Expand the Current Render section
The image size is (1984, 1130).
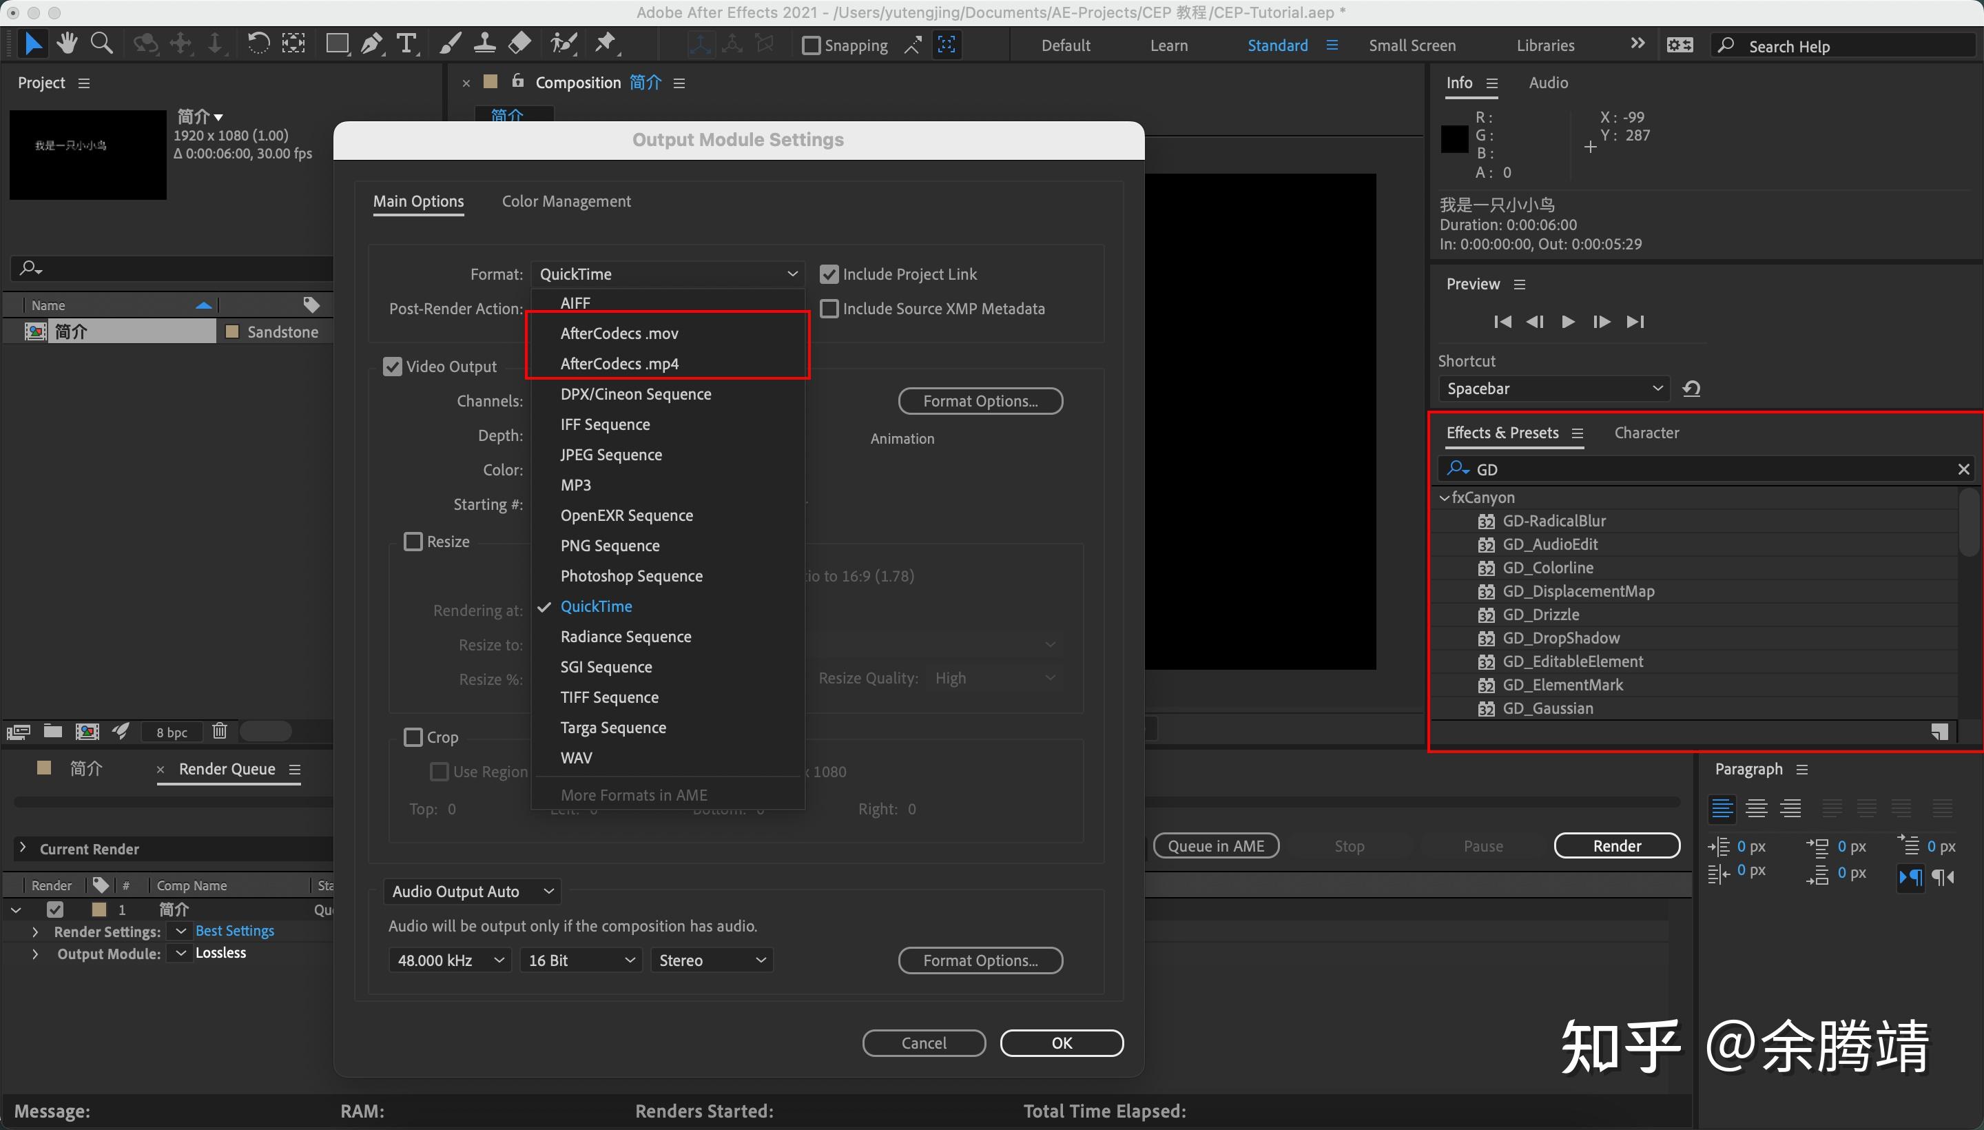[x=23, y=848]
